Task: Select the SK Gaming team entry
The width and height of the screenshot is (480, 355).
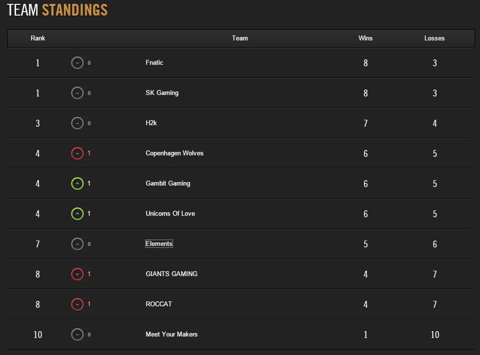Action: tap(161, 93)
